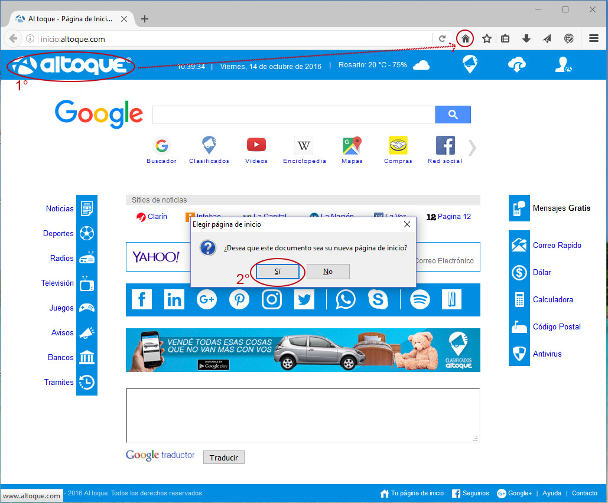Open the Noticias sidebar icon

pos(86,208)
